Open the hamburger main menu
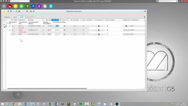Viewport: 188px width, 106px height. coord(4,6)
